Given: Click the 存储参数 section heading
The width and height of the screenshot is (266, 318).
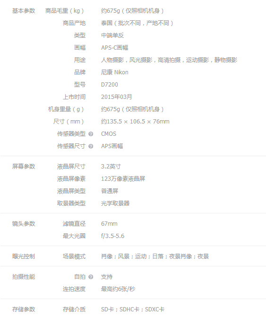Looking at the screenshot, I should pos(24,309).
